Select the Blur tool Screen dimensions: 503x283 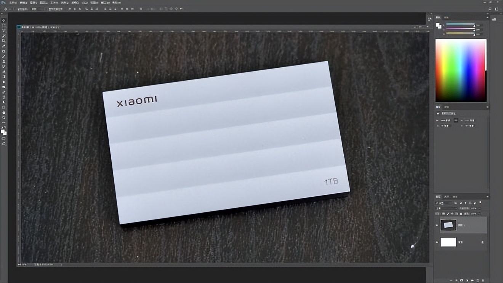pyautogui.click(x=4, y=82)
